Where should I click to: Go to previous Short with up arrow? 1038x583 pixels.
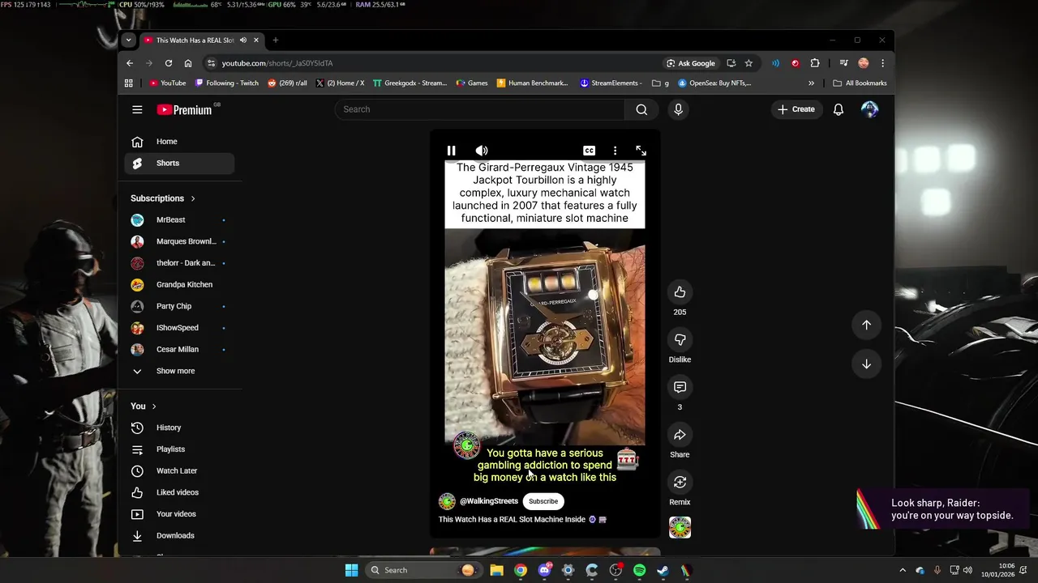click(x=866, y=325)
